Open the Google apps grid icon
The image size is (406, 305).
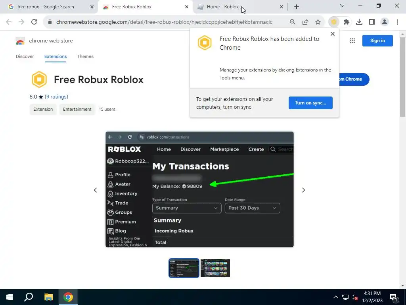352,41
